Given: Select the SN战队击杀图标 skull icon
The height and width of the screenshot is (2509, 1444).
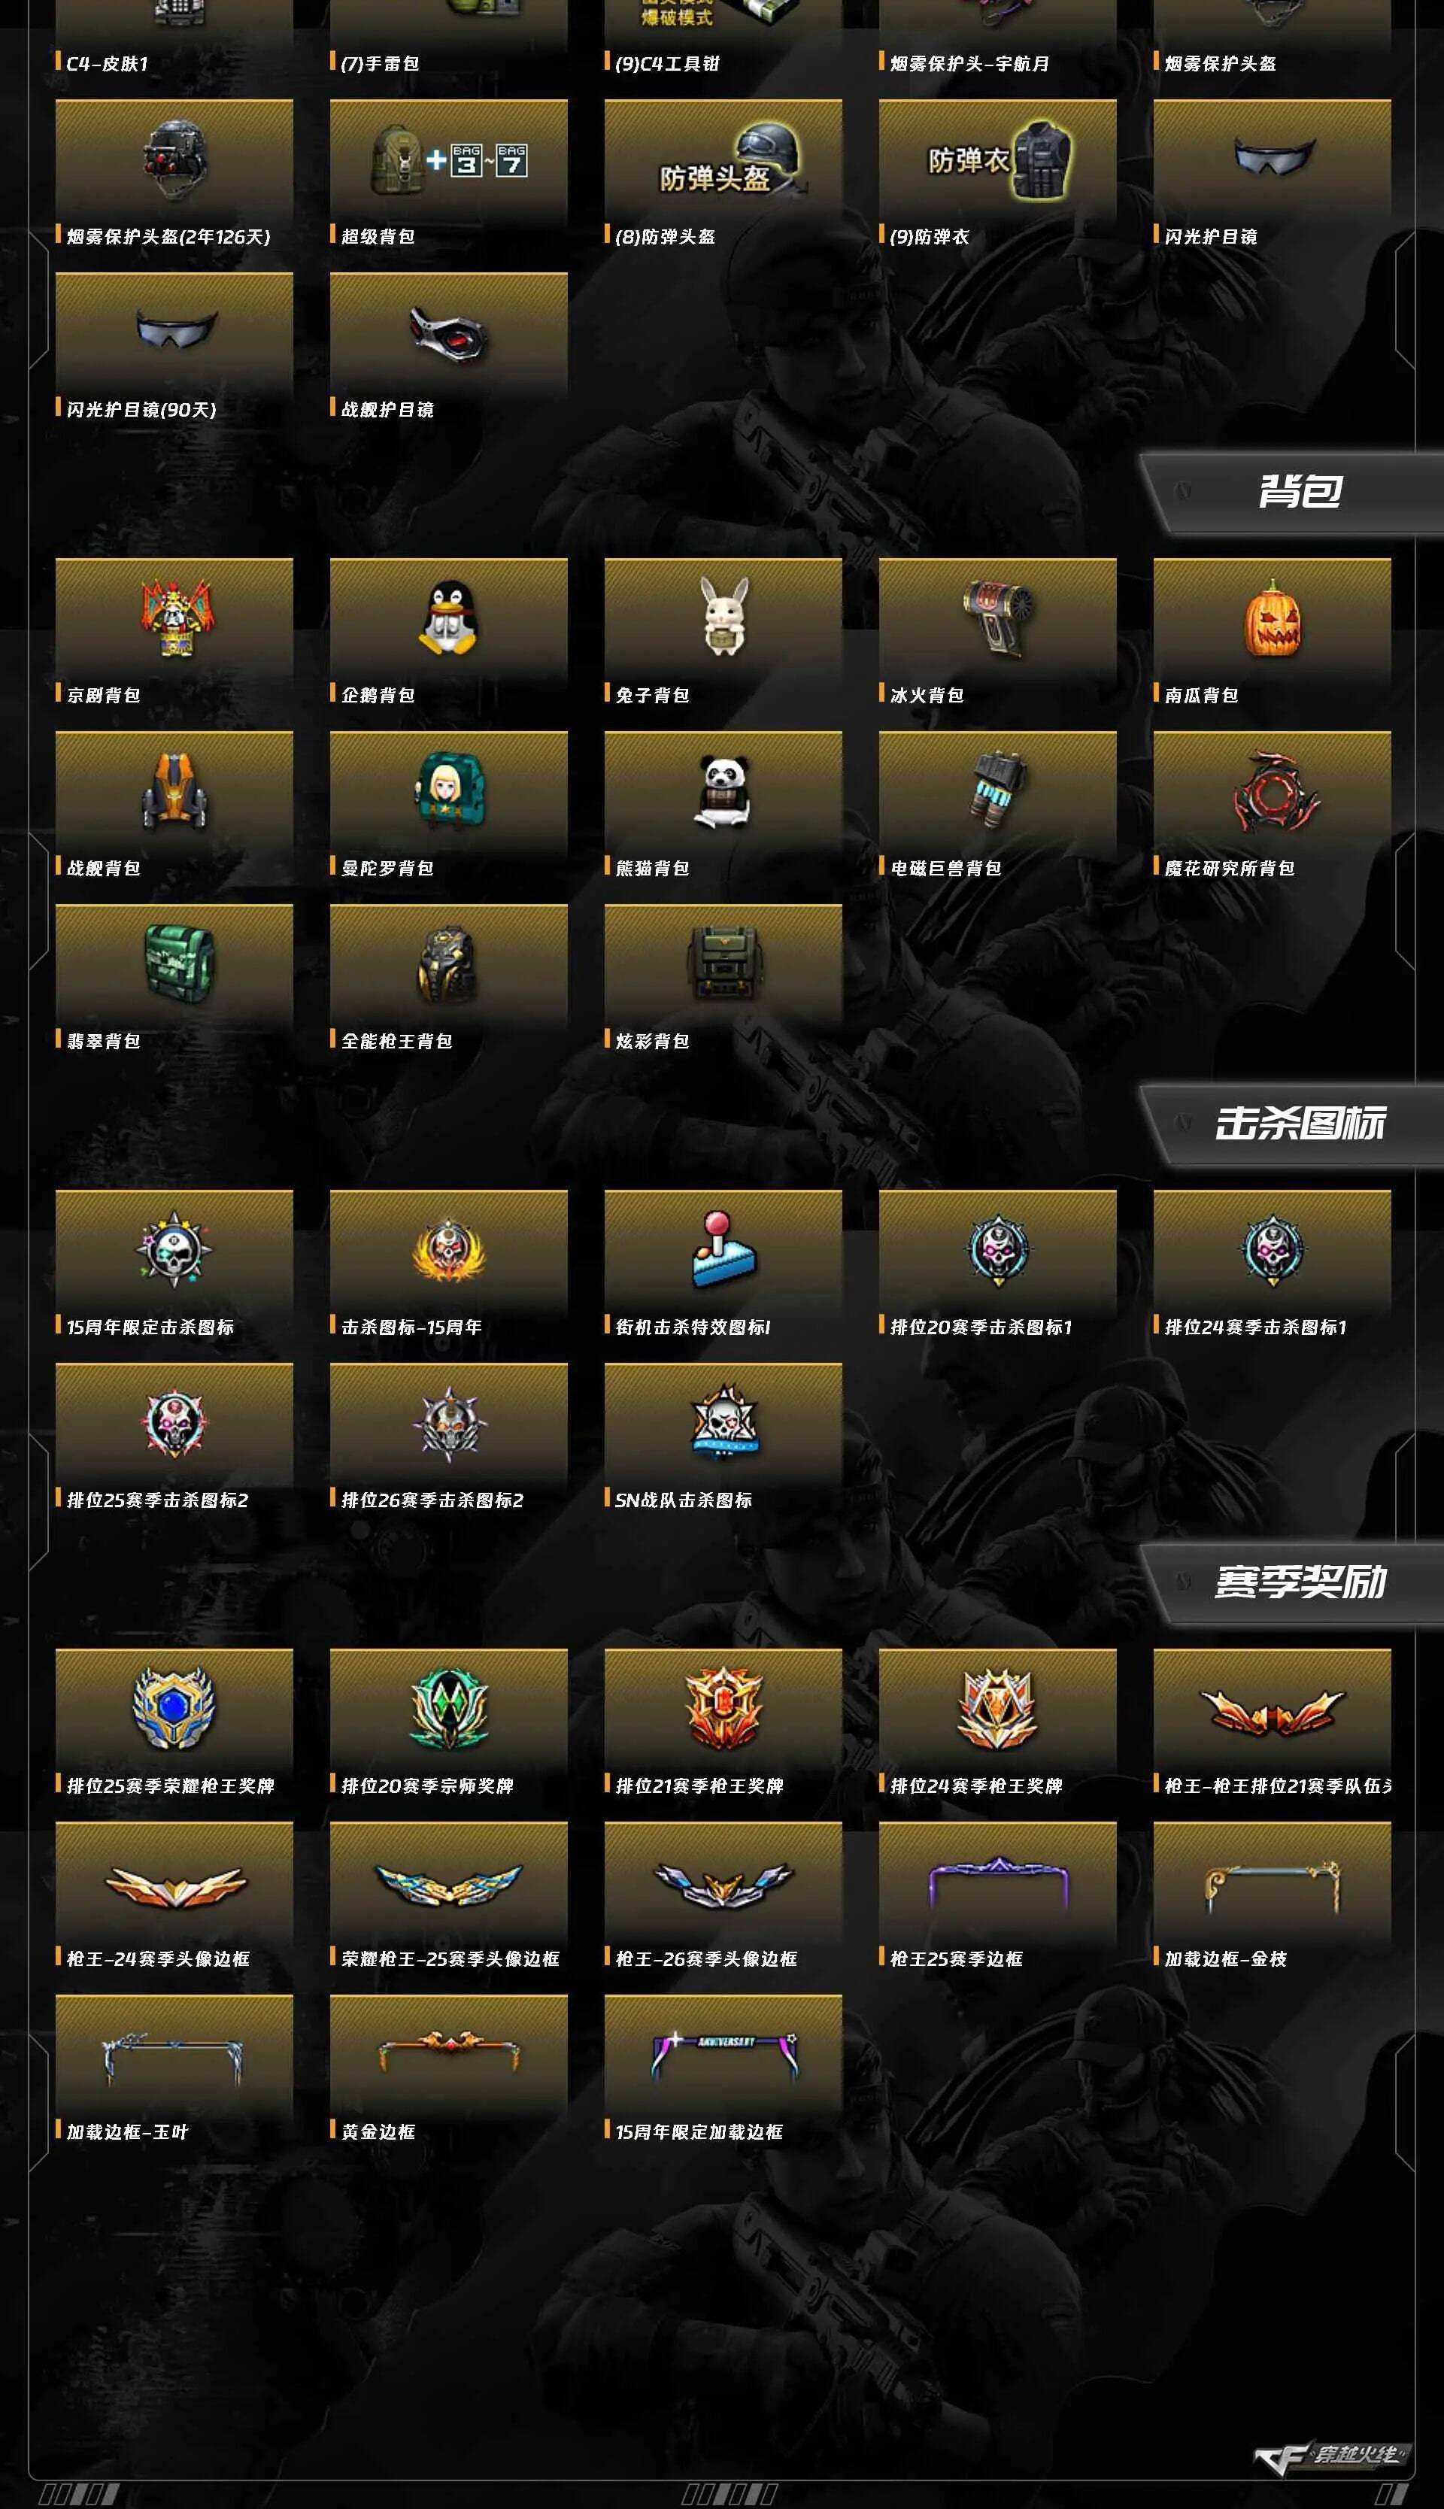Looking at the screenshot, I should pos(723,1437).
